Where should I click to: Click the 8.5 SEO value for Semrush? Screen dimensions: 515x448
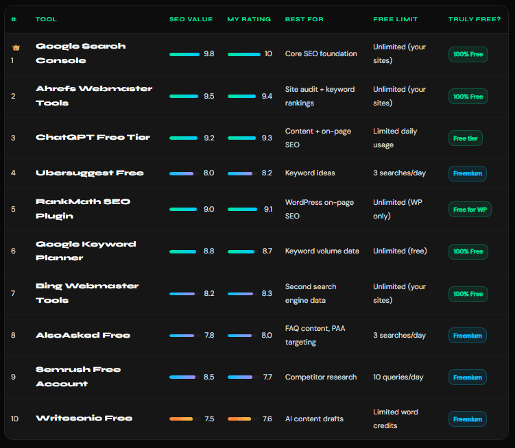pos(209,377)
